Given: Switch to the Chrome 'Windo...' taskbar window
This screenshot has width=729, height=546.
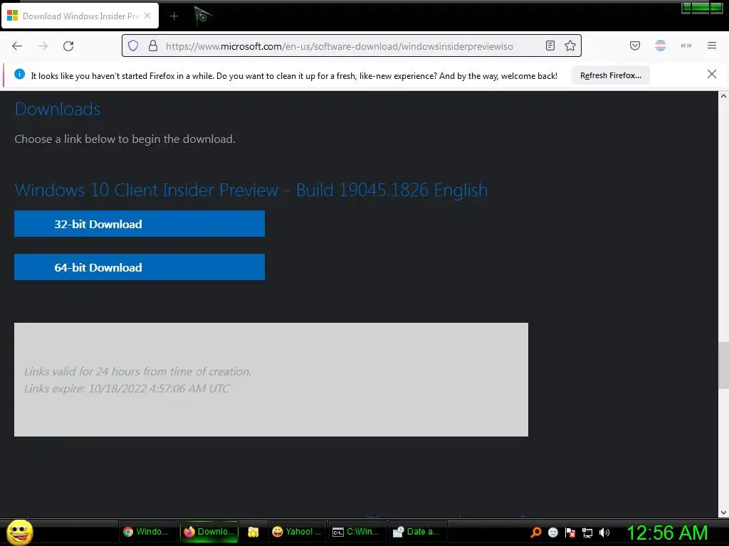Looking at the screenshot, I should tap(148, 532).
